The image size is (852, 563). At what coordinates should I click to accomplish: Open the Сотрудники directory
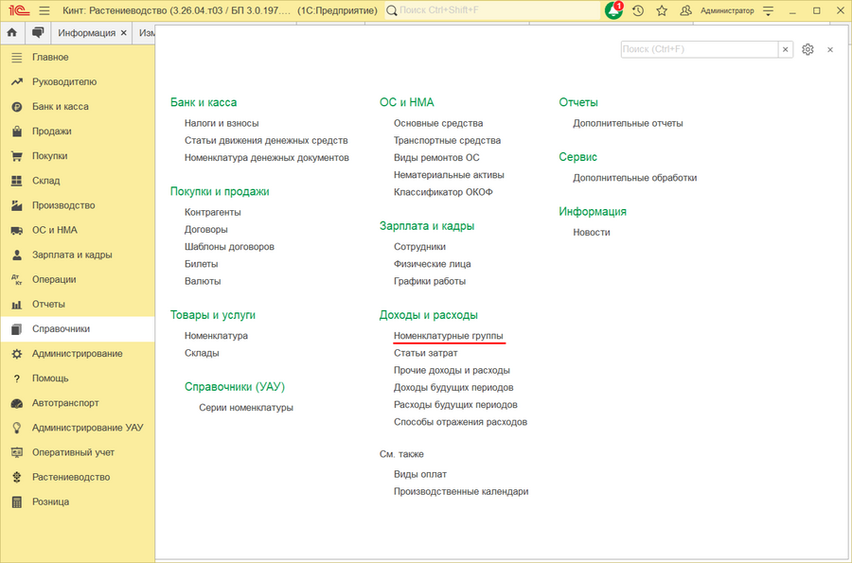[419, 247]
